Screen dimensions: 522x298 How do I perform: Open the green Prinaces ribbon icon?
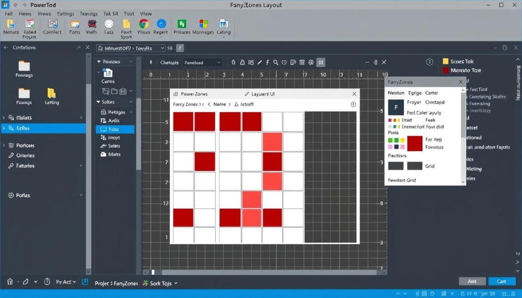tap(181, 24)
